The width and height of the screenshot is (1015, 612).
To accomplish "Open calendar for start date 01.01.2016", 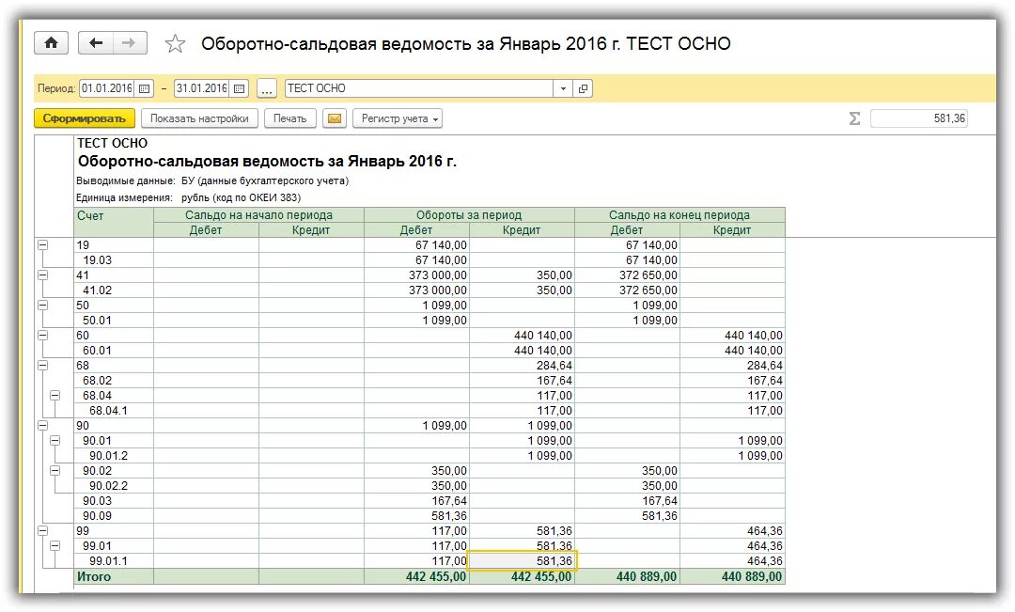I will 145,88.
